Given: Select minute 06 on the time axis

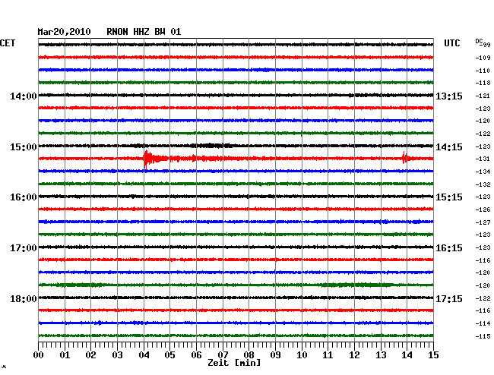Looking at the screenshot, I should [196, 355].
